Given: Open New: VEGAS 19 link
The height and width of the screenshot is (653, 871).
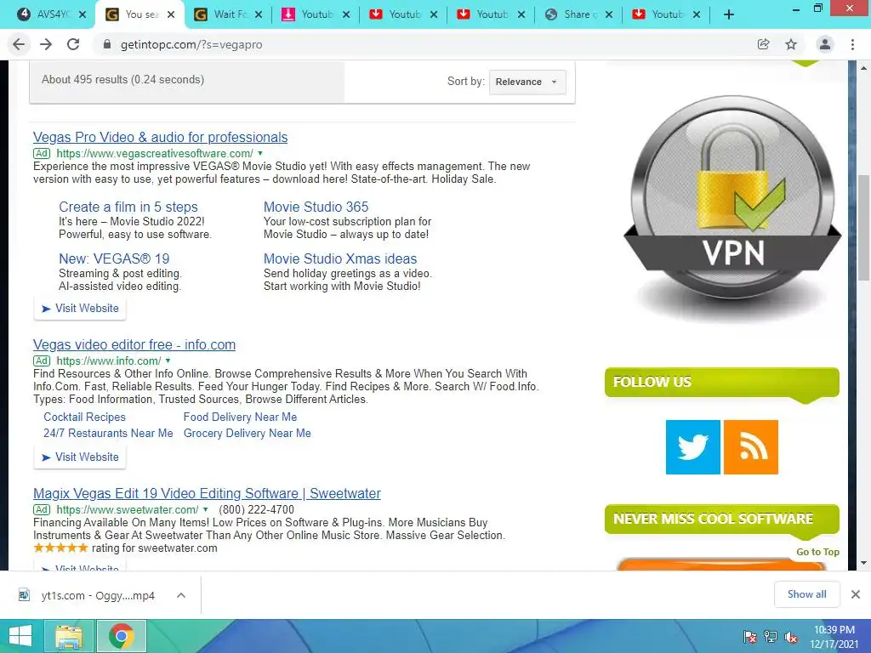Looking at the screenshot, I should pyautogui.click(x=114, y=258).
